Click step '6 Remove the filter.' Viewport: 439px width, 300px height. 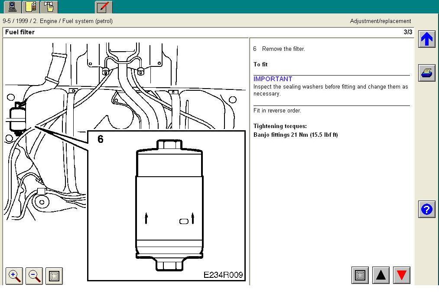click(279, 49)
